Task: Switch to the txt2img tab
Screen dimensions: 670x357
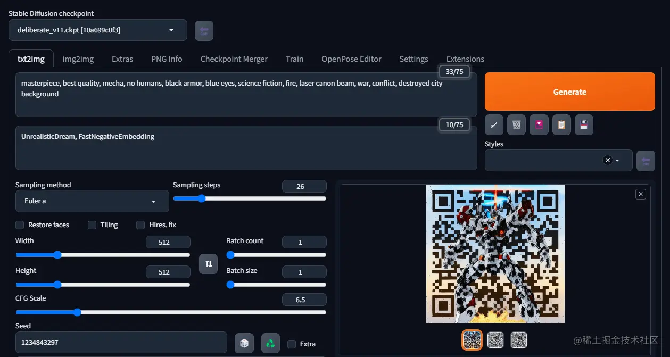Action: (x=31, y=59)
